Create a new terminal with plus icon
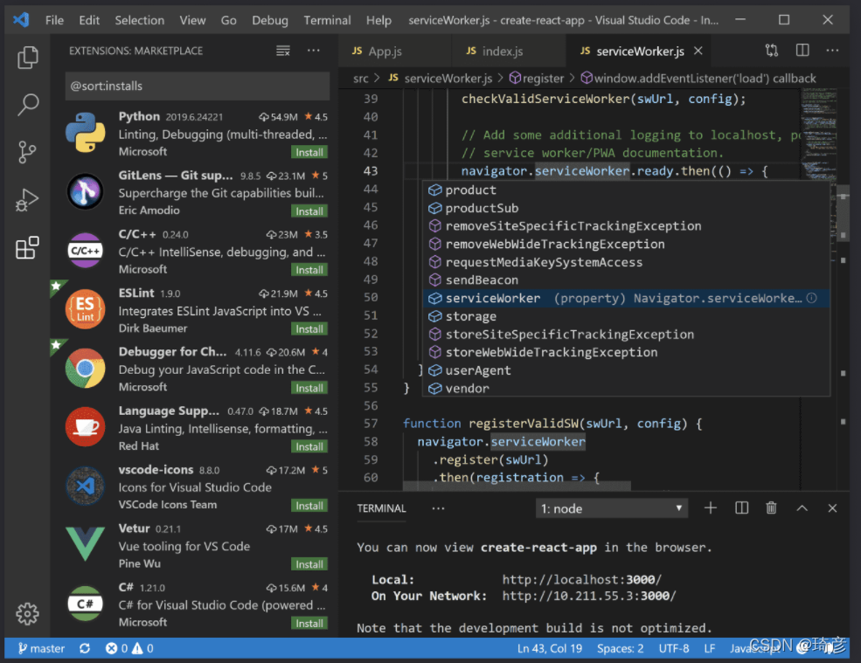This screenshot has width=861, height=663. pyautogui.click(x=710, y=508)
